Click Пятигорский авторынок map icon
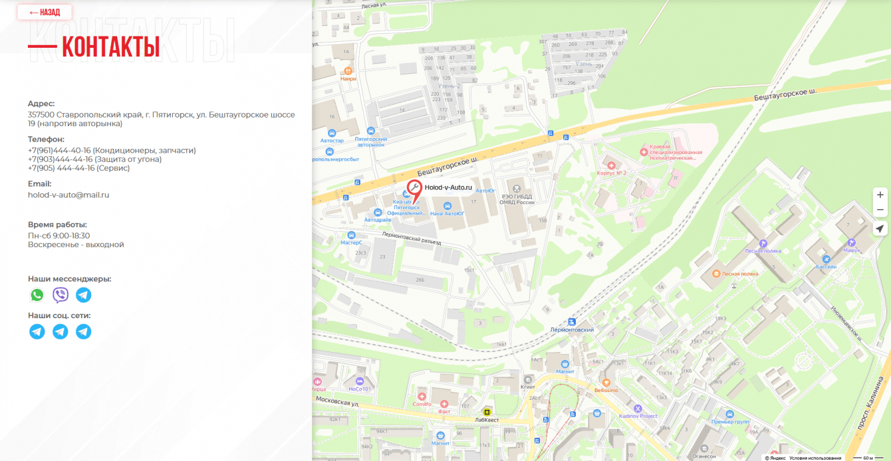Image resolution: width=891 pixels, height=461 pixels. tap(370, 131)
